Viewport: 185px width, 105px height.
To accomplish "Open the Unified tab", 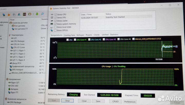I will click(105, 35).
